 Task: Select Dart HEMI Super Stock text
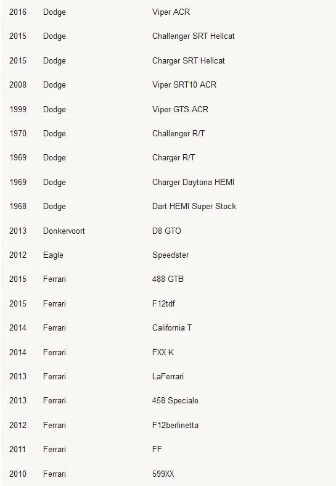pyautogui.click(x=194, y=207)
